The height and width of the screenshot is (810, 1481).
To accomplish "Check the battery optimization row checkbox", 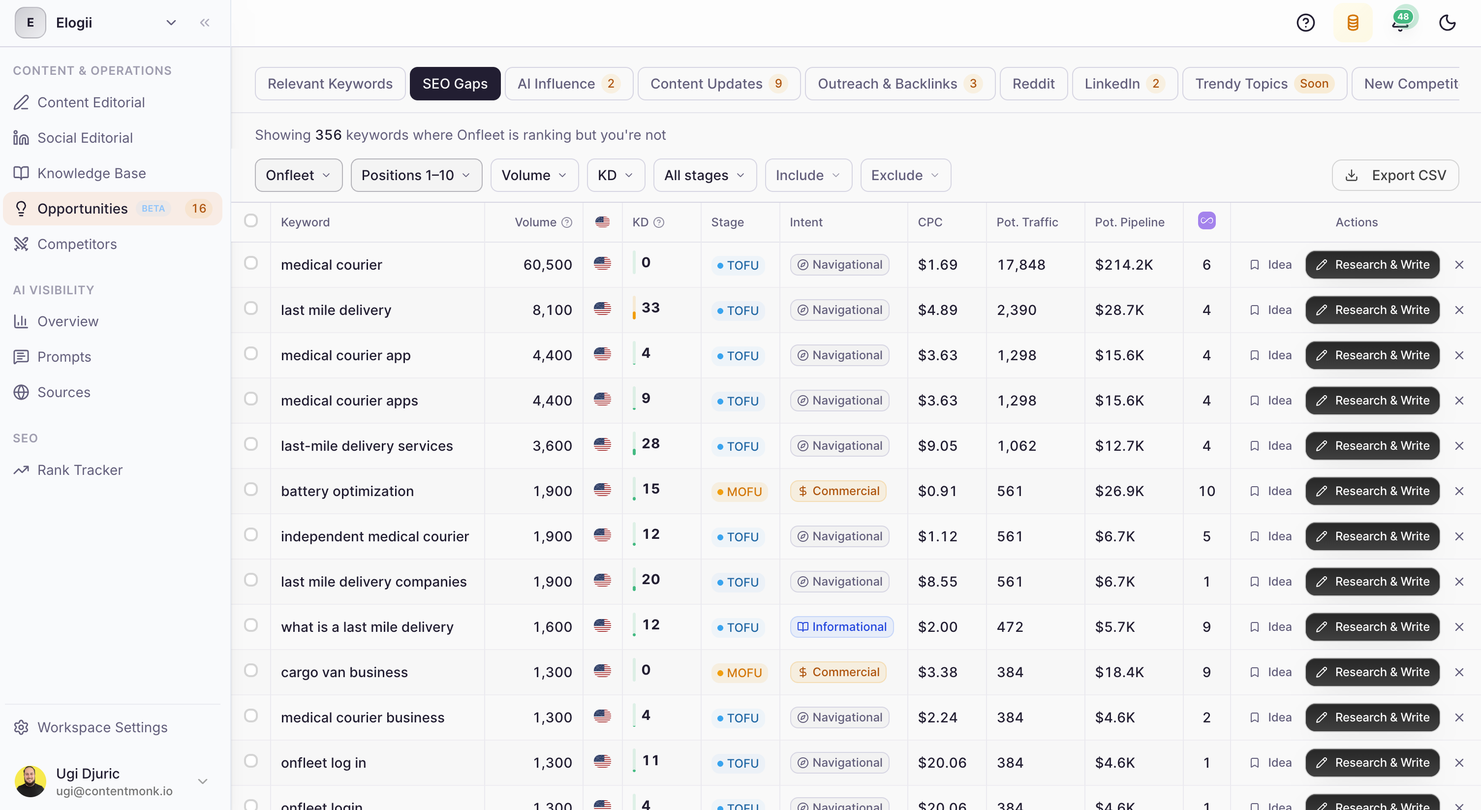I will click(x=251, y=490).
